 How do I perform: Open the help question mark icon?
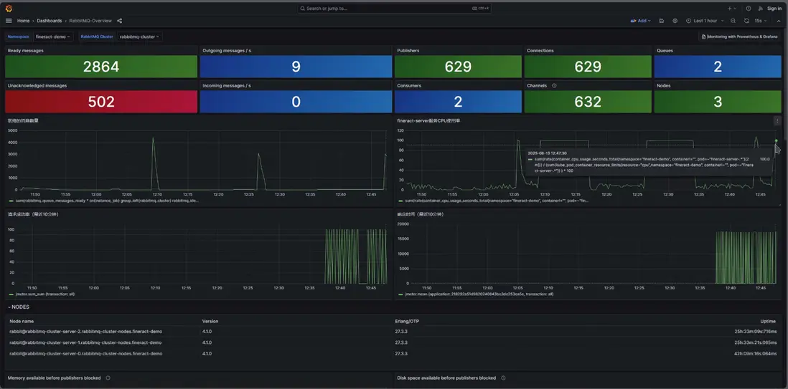point(749,9)
